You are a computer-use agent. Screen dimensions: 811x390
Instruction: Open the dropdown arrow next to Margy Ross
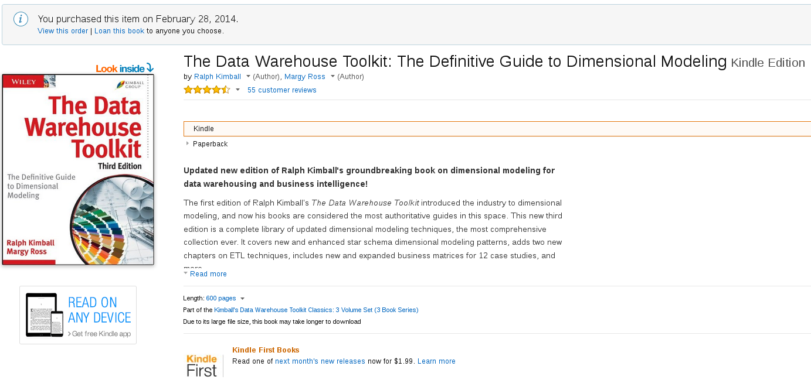[332, 77]
